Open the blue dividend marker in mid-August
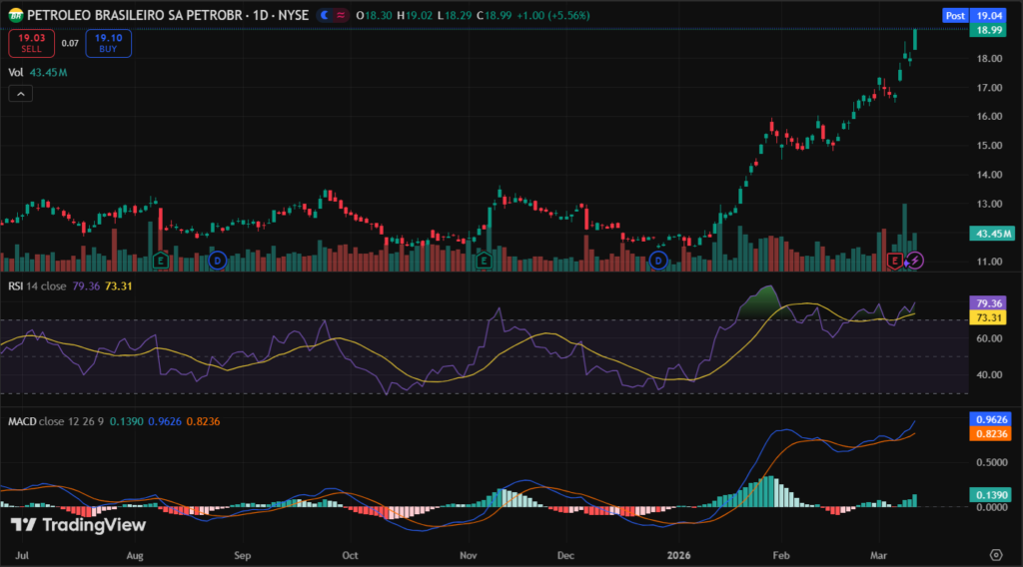The width and height of the screenshot is (1023, 567). (x=218, y=261)
